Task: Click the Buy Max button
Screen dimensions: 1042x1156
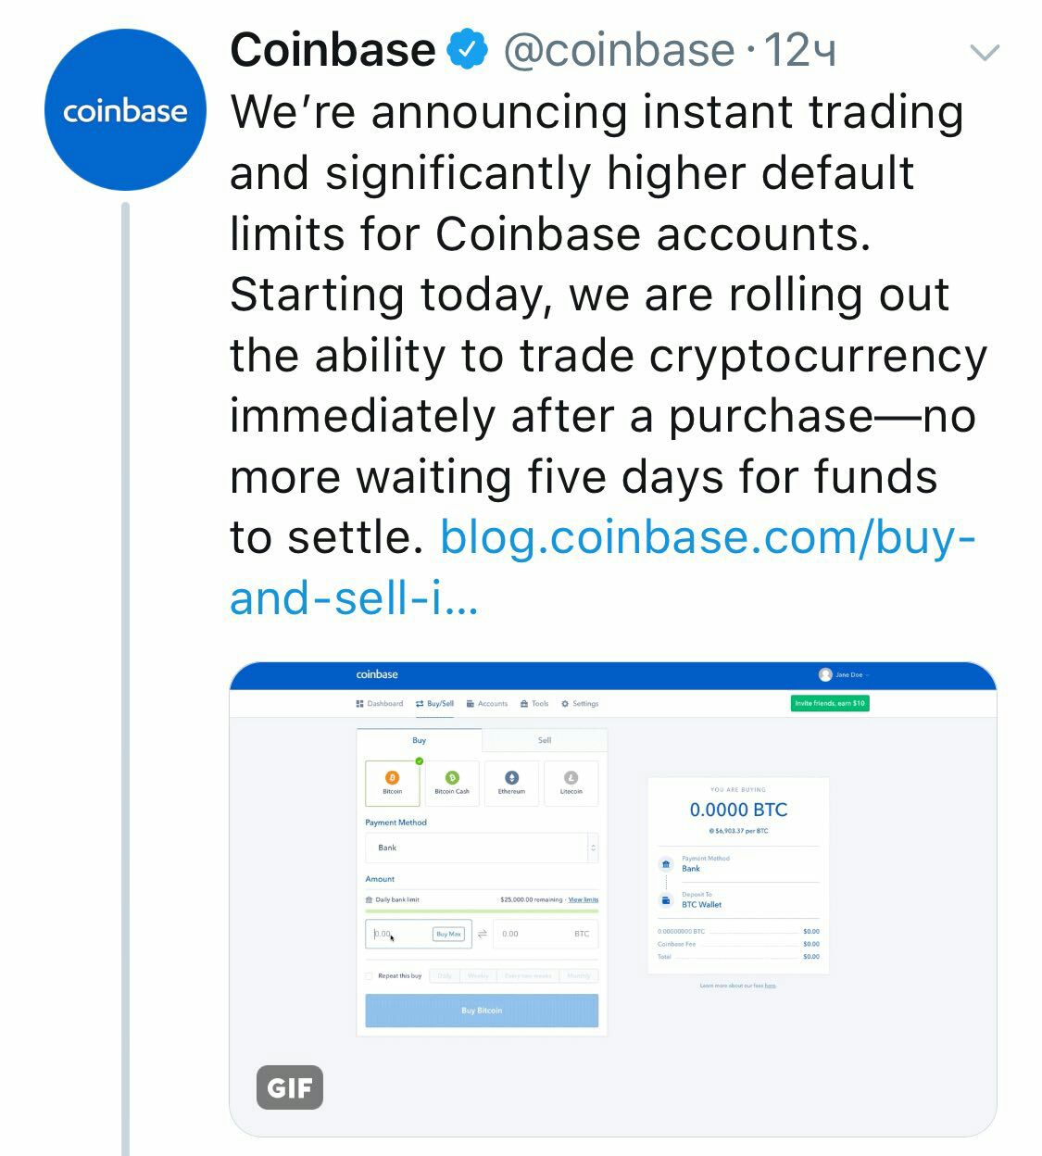Action: click(x=448, y=934)
